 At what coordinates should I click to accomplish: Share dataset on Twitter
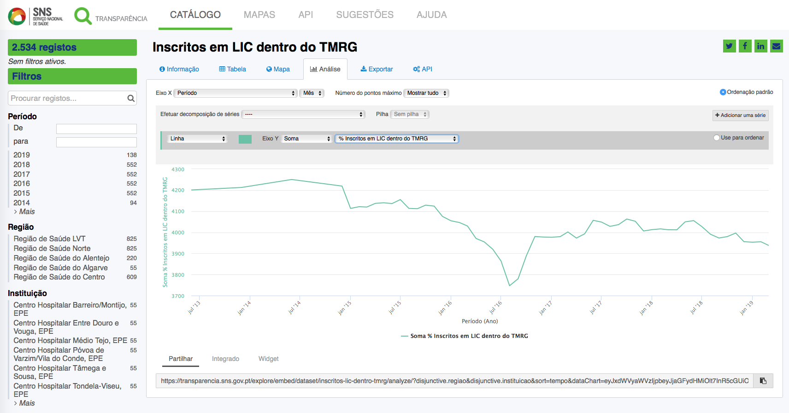729,46
